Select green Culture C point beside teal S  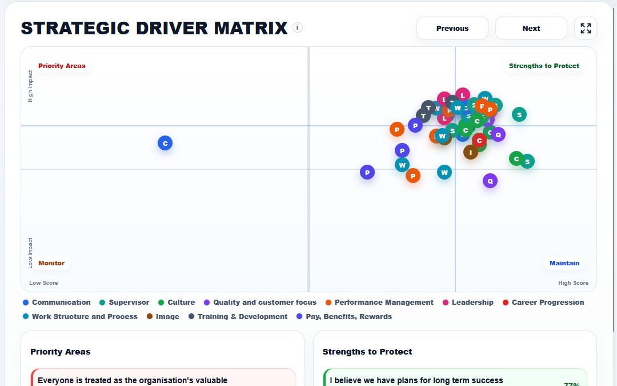coord(516,159)
